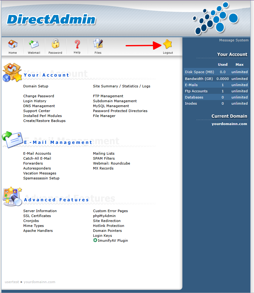Open Help question mark icon

tap(77, 44)
